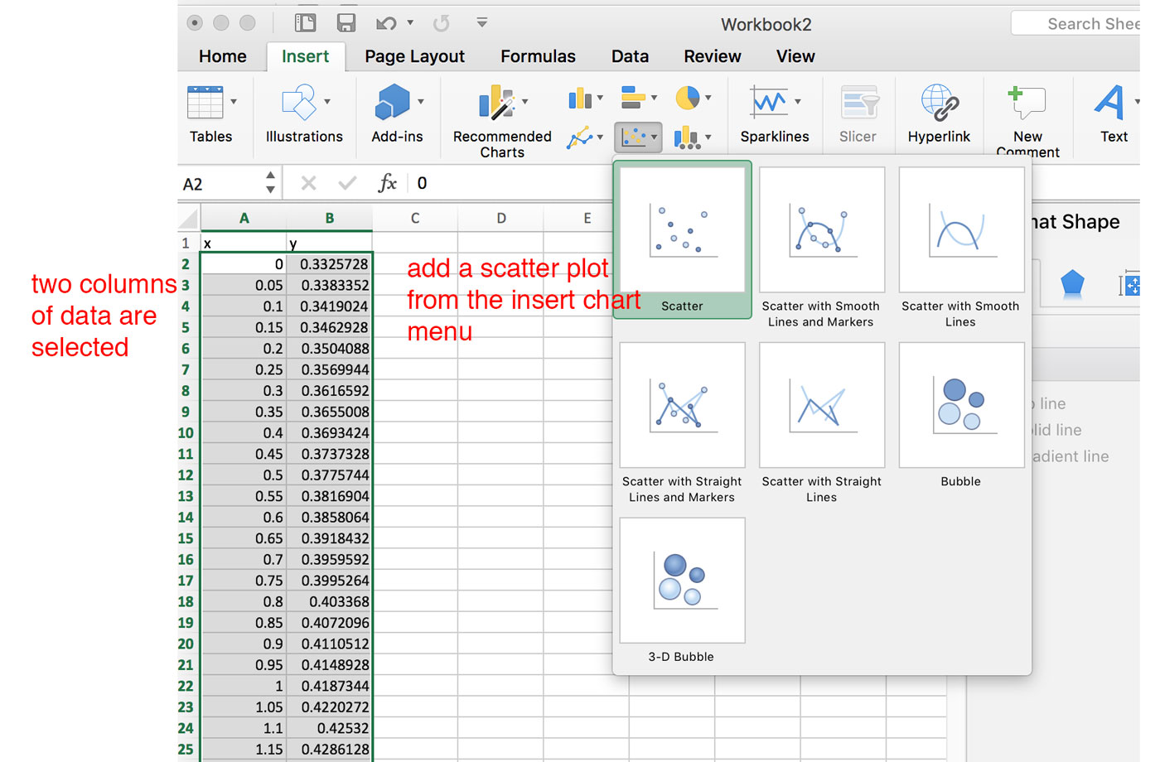Switch to the Formulas tab

537,55
